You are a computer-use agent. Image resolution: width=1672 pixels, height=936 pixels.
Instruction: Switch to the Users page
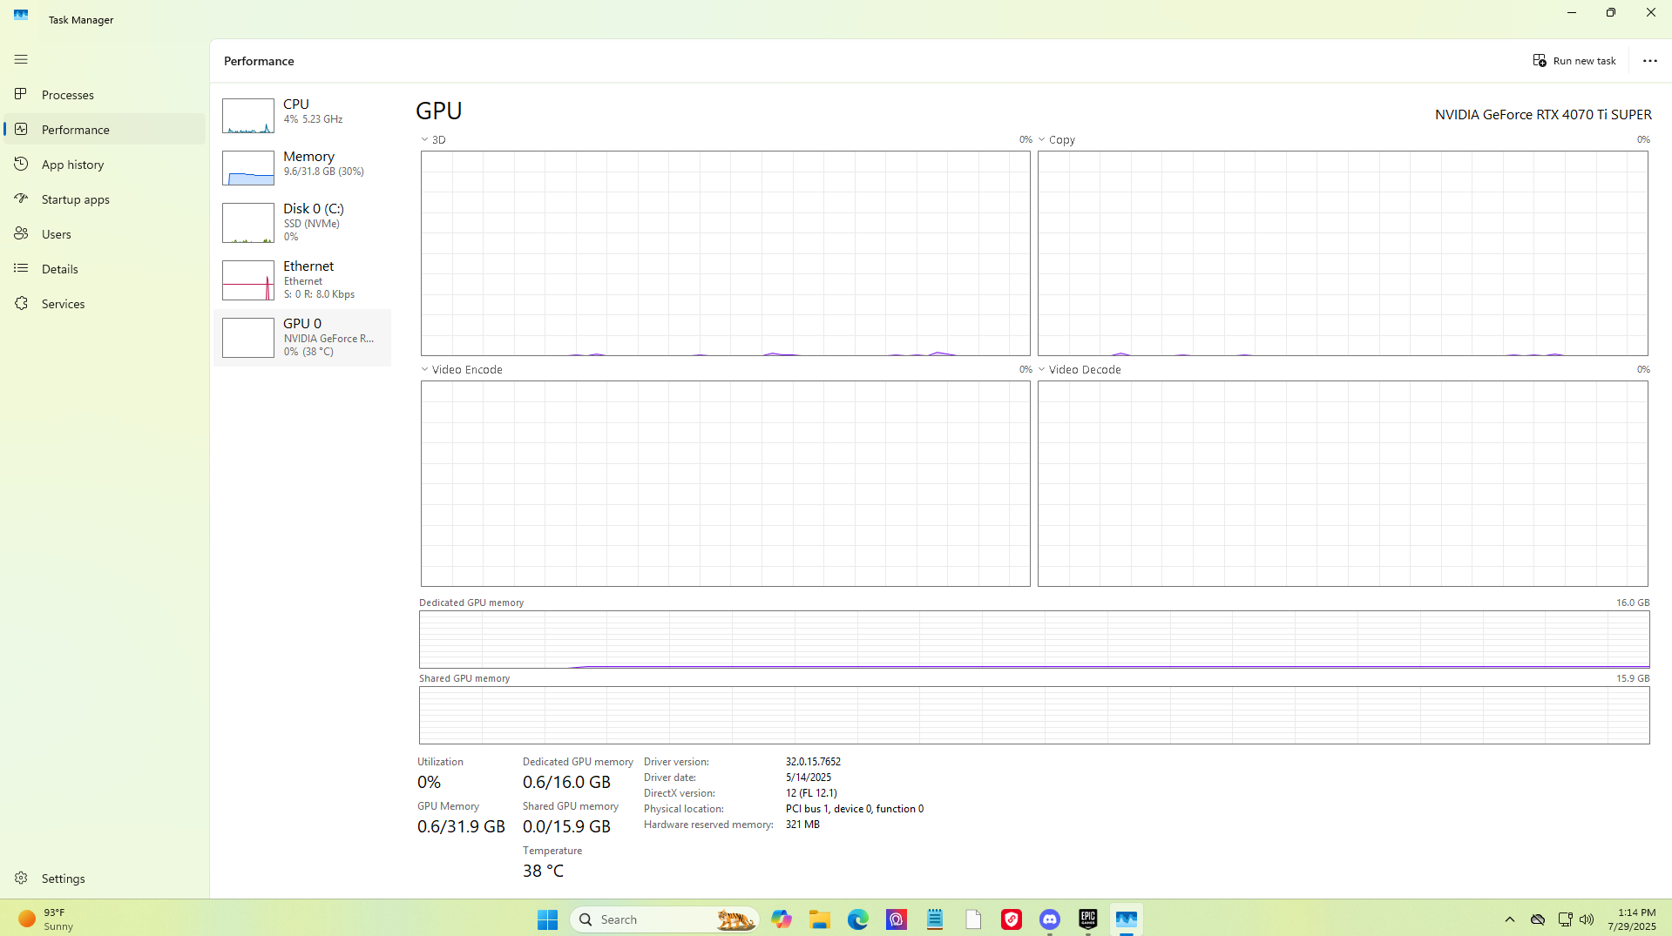point(105,233)
